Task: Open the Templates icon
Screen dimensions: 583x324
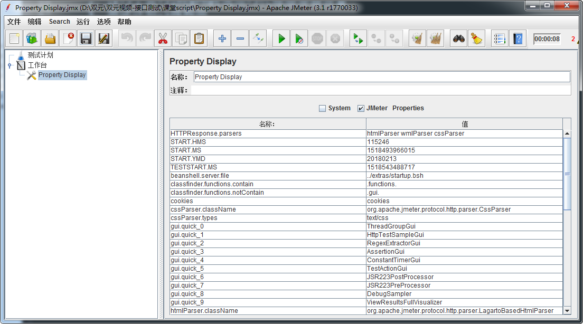Action: pyautogui.click(x=32, y=39)
